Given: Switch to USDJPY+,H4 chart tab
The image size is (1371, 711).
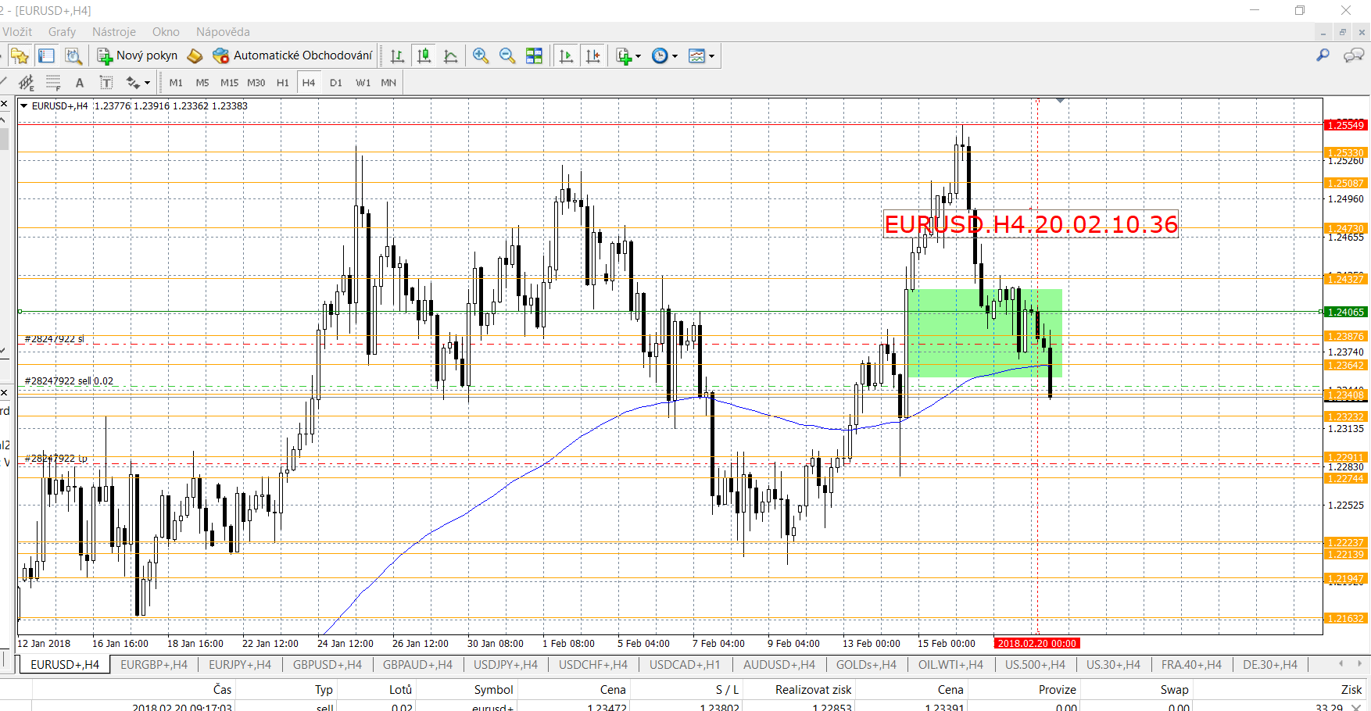Looking at the screenshot, I should coord(506,665).
